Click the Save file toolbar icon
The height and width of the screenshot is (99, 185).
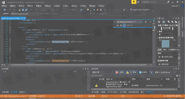click(23, 10)
